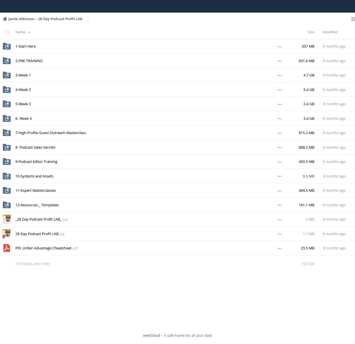The height and width of the screenshot is (344, 355).
Task: Open the 12-Resources _ Templates folder
Action: tap(37, 205)
